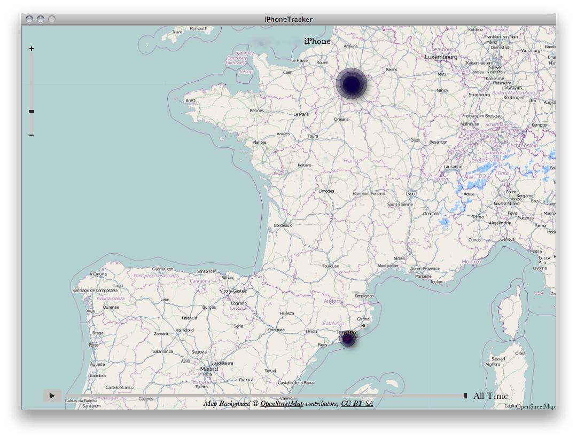
Task: Click the 'Clermont-Ferrand' city label
Action: [369, 193]
